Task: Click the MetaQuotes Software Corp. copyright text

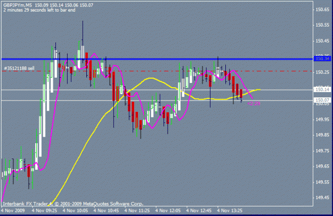Action: (73, 204)
